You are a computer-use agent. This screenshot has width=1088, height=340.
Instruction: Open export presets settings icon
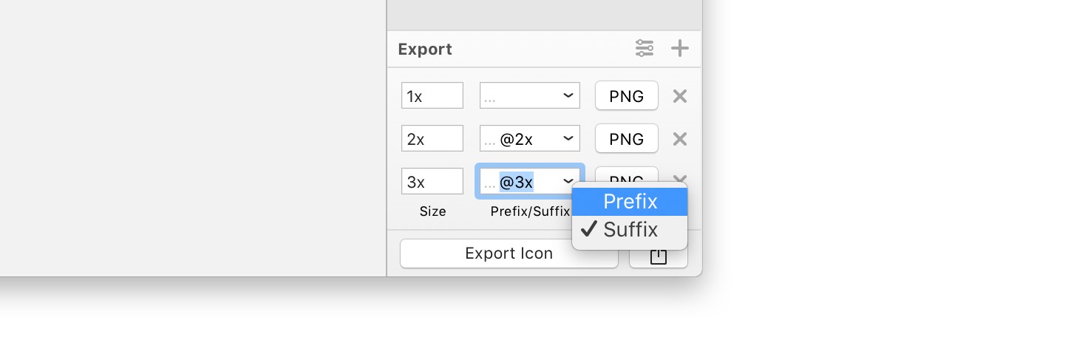(x=645, y=50)
